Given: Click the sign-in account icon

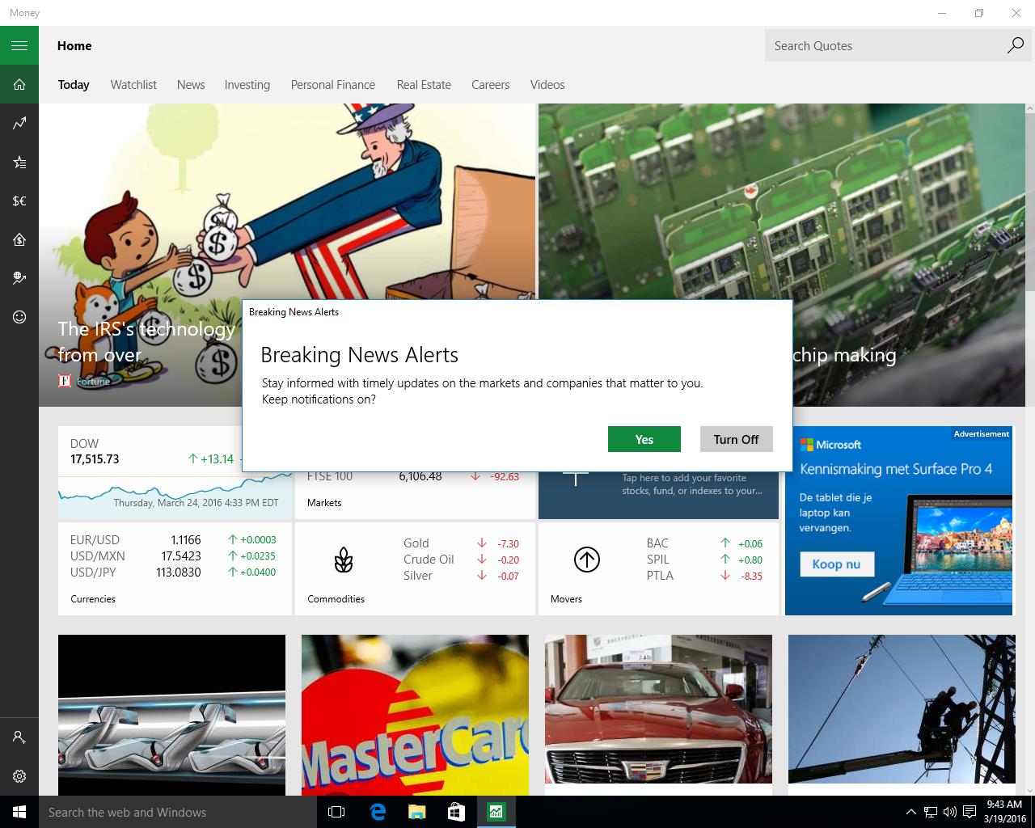Looking at the screenshot, I should point(19,737).
